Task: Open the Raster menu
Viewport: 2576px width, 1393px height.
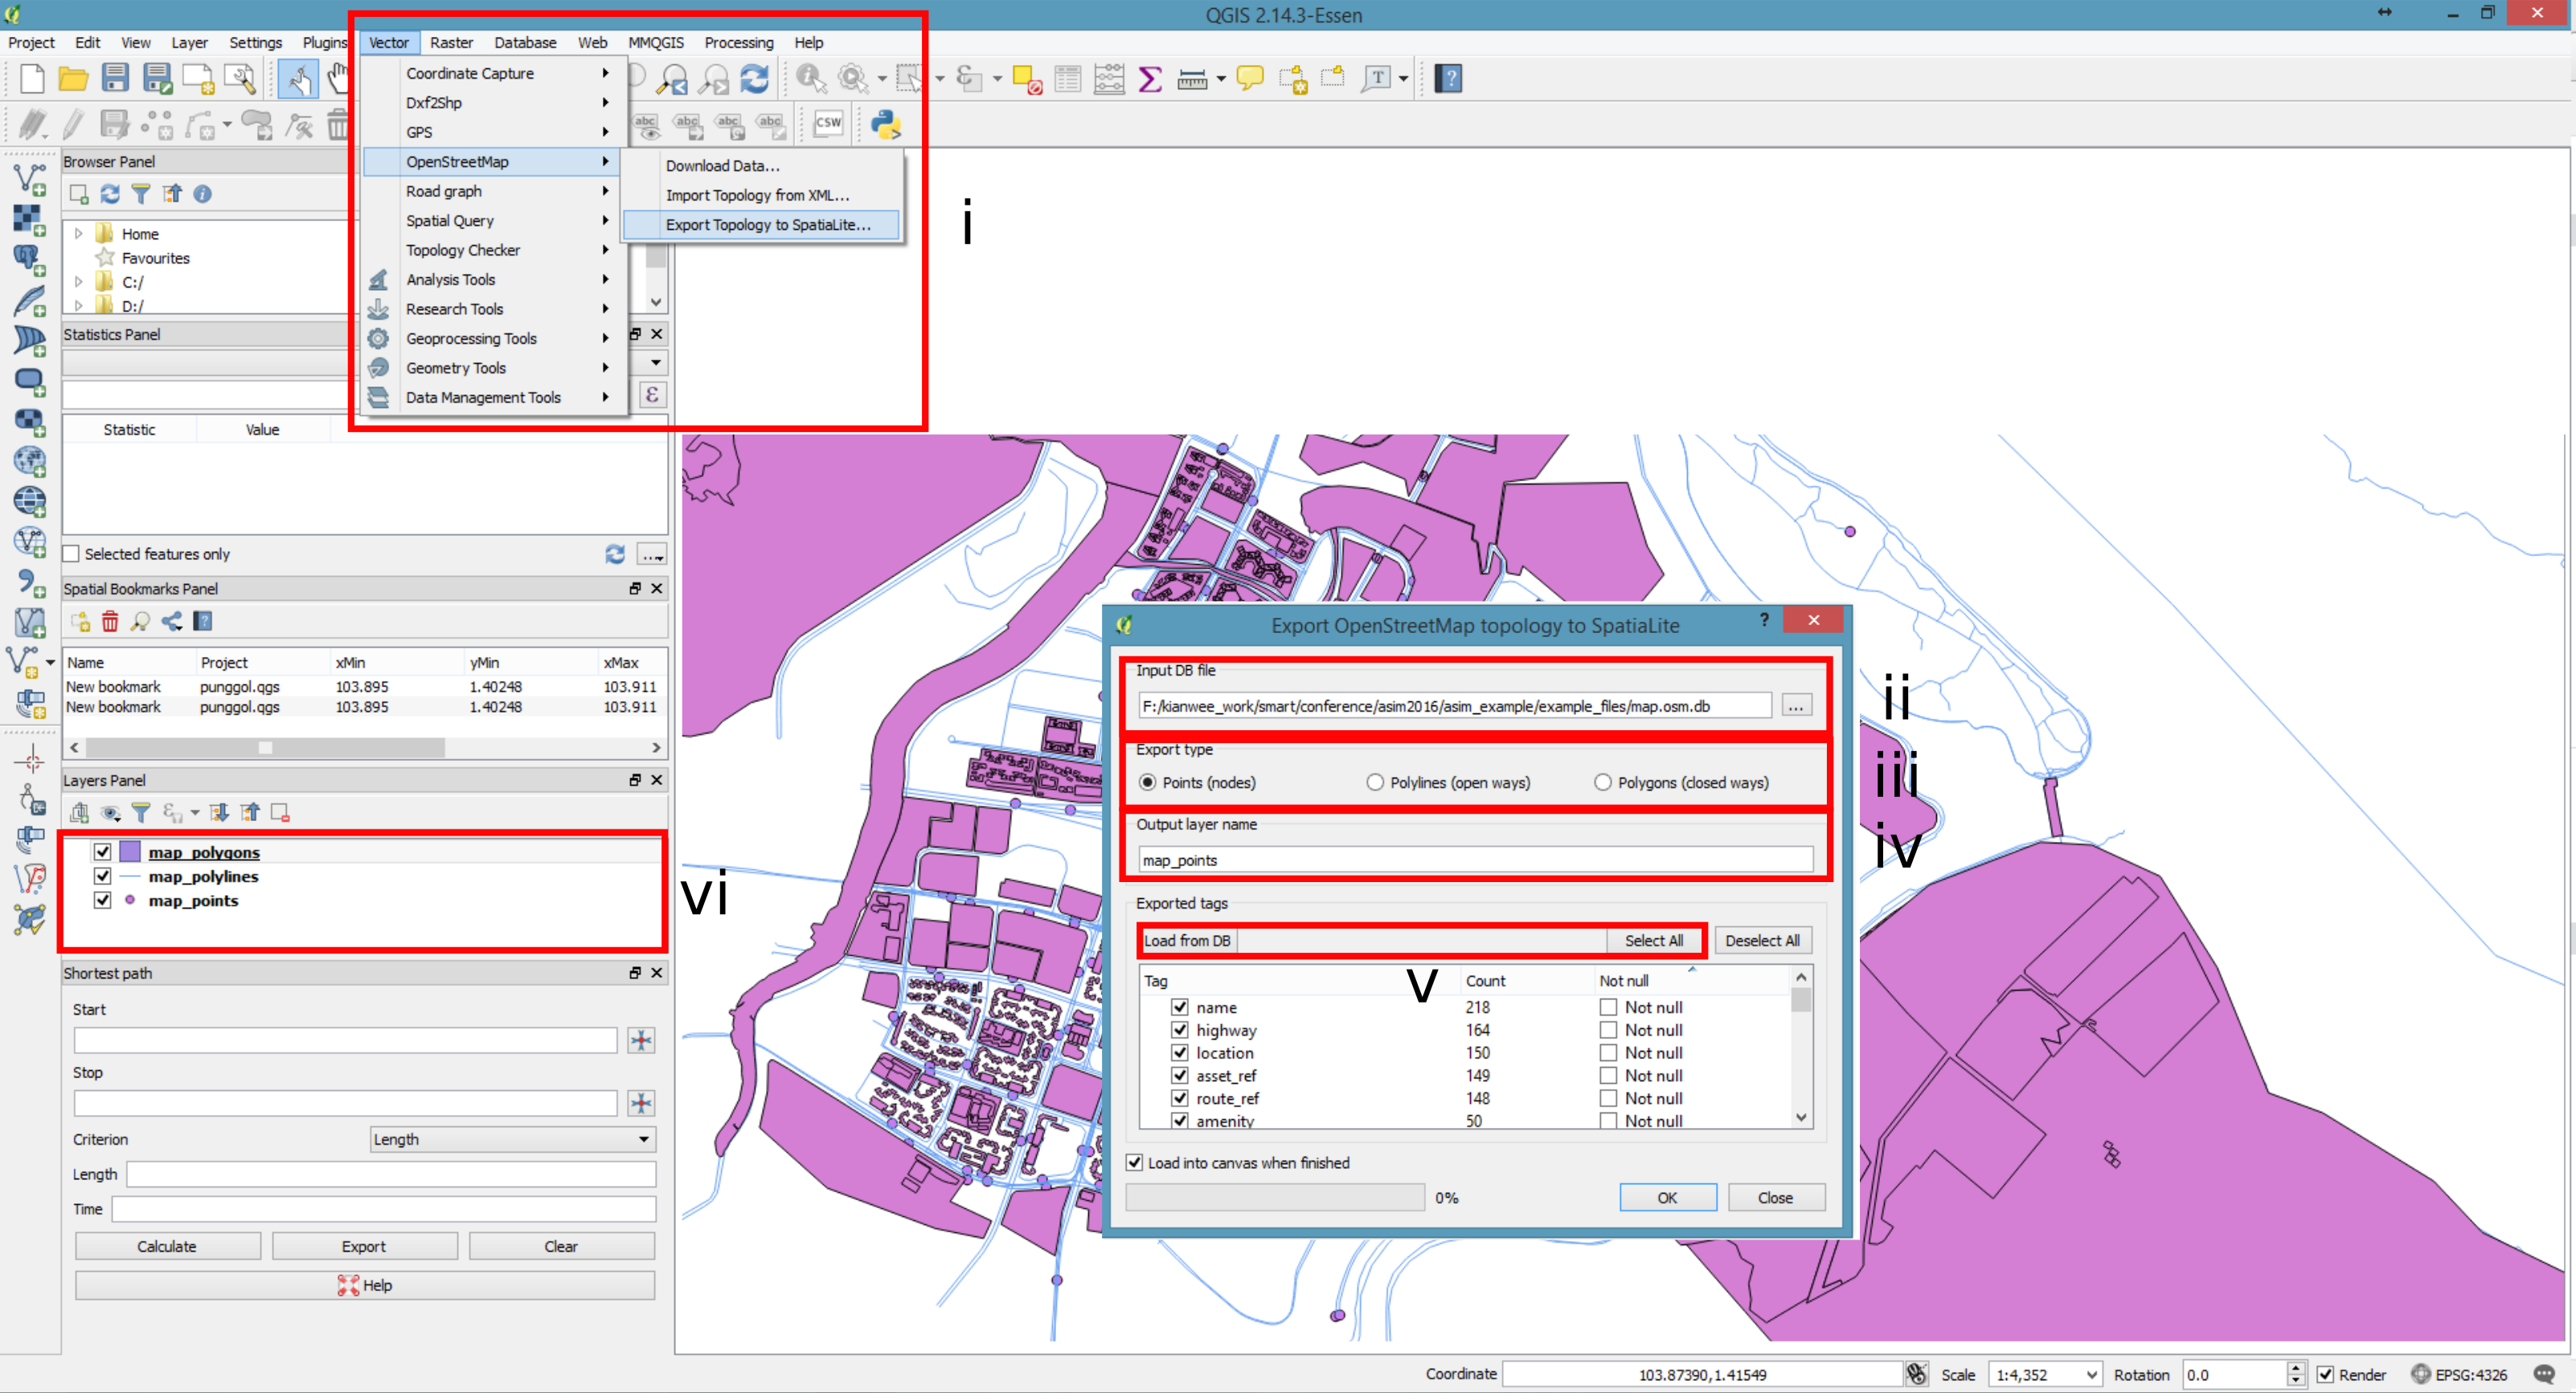Action: coord(451,43)
